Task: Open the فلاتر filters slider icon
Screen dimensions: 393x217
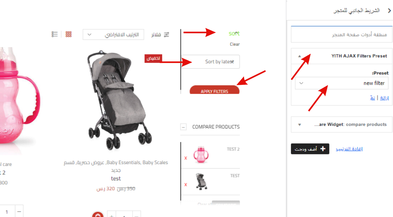Action: pyautogui.click(x=167, y=35)
